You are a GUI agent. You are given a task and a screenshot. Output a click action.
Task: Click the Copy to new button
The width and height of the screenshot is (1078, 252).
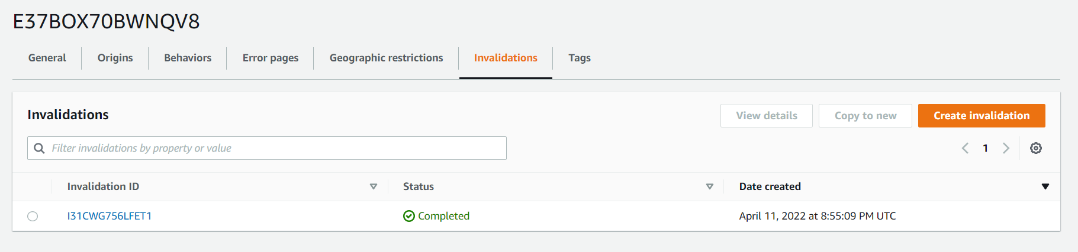coord(865,116)
